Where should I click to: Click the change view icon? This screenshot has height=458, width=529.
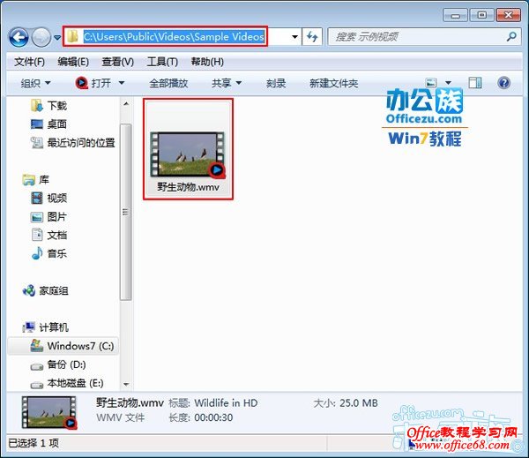click(x=431, y=83)
